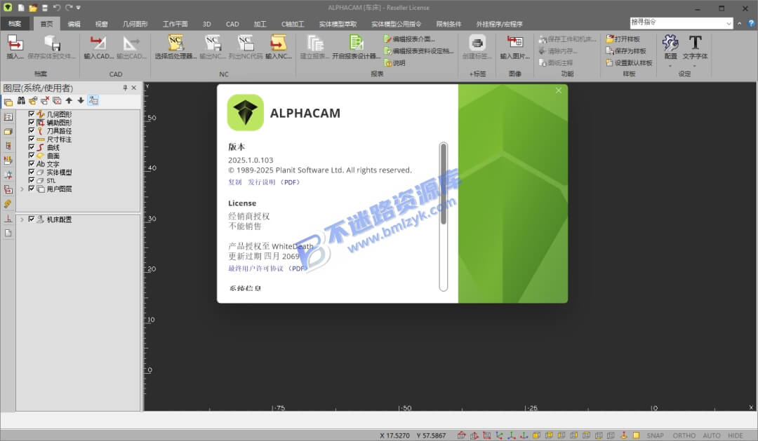The height and width of the screenshot is (441, 758).
Task: Click the top icon in left vertical sidebar
Action: click(8, 117)
